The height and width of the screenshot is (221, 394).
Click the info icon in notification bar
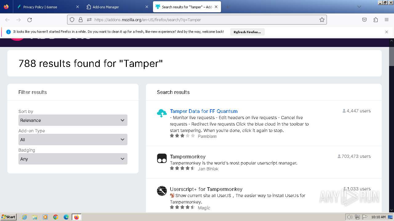[x=8, y=32]
